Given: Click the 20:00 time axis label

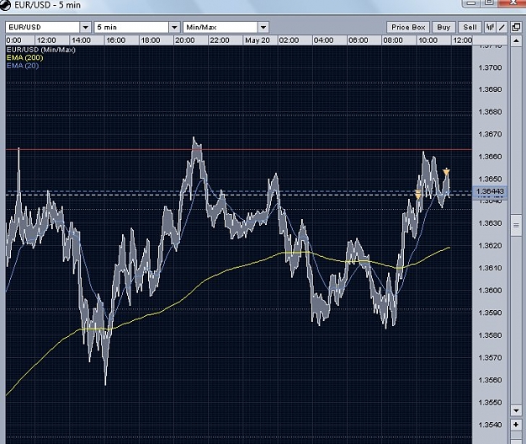Looking at the screenshot, I should point(185,40).
